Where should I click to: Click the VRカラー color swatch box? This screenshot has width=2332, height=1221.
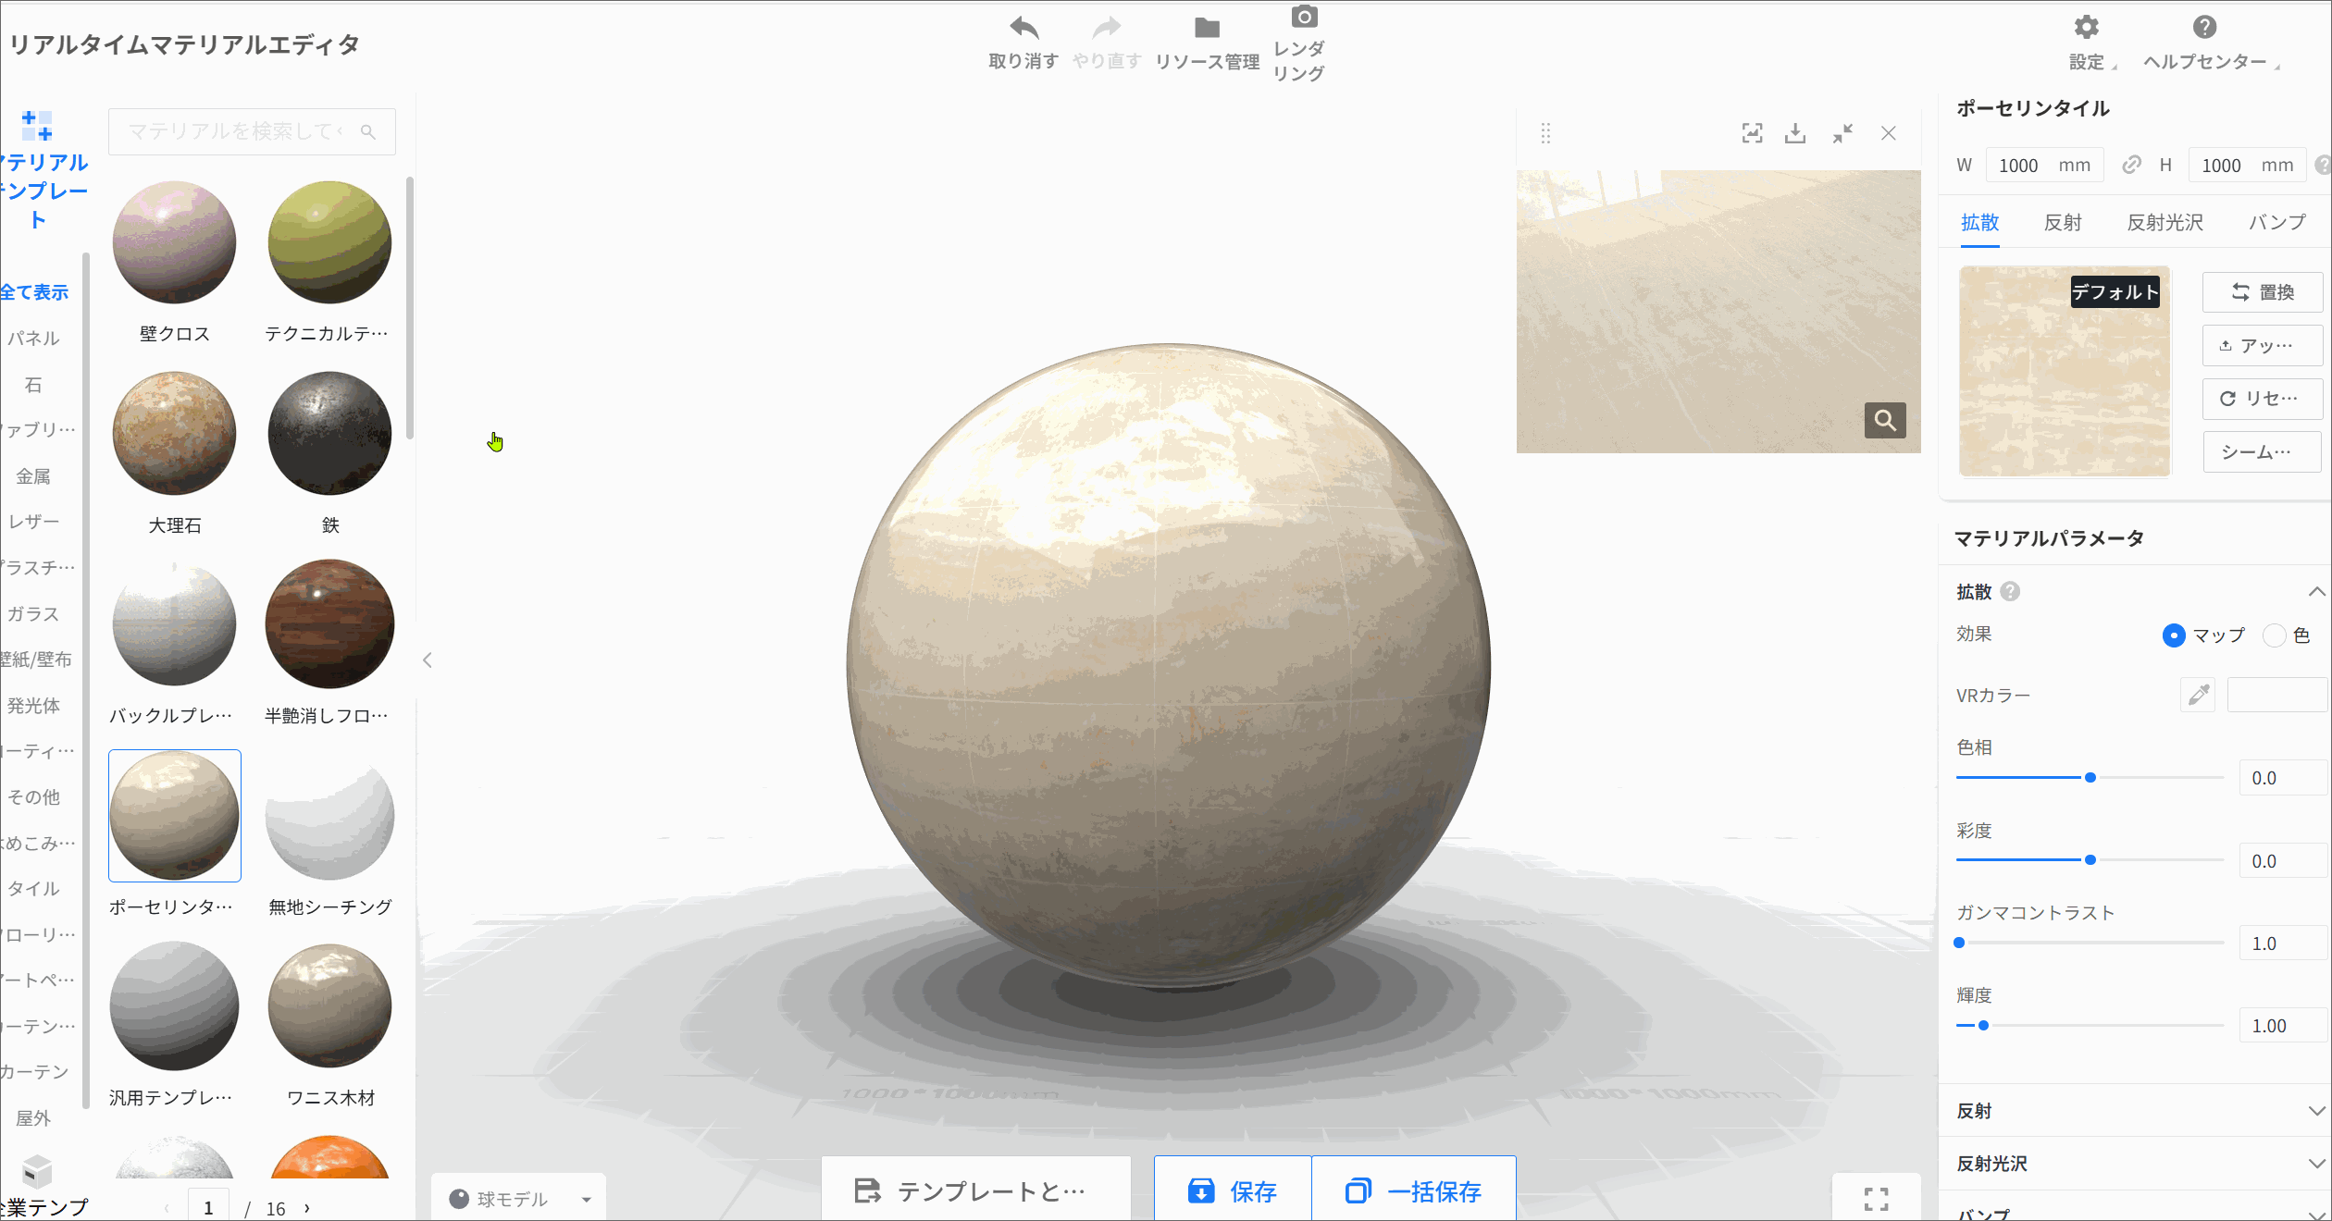[x=2277, y=695]
